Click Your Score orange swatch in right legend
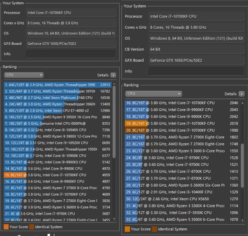The height and width of the screenshot is (236, 248). point(127,229)
